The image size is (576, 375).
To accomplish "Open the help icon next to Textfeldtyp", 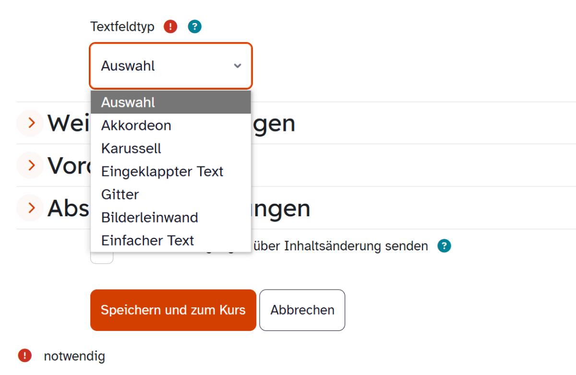I will coord(194,26).
